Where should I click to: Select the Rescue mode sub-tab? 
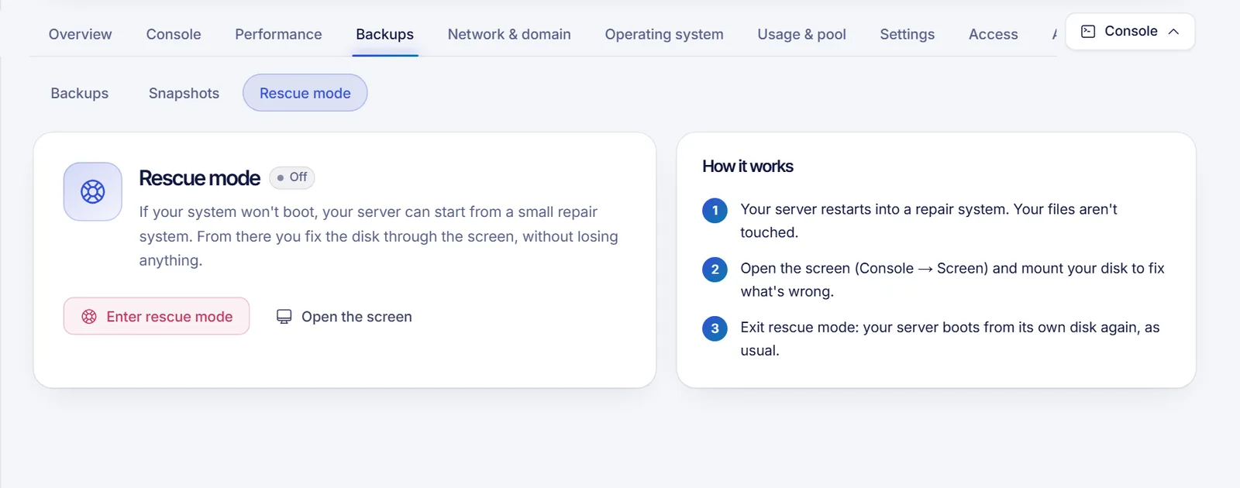(x=305, y=93)
